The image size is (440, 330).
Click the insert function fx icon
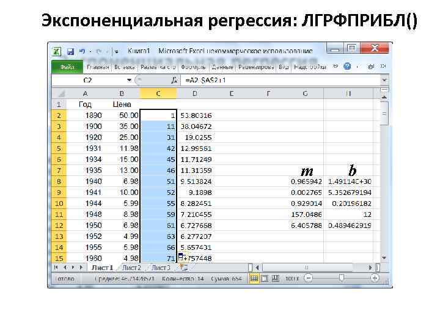(174, 80)
